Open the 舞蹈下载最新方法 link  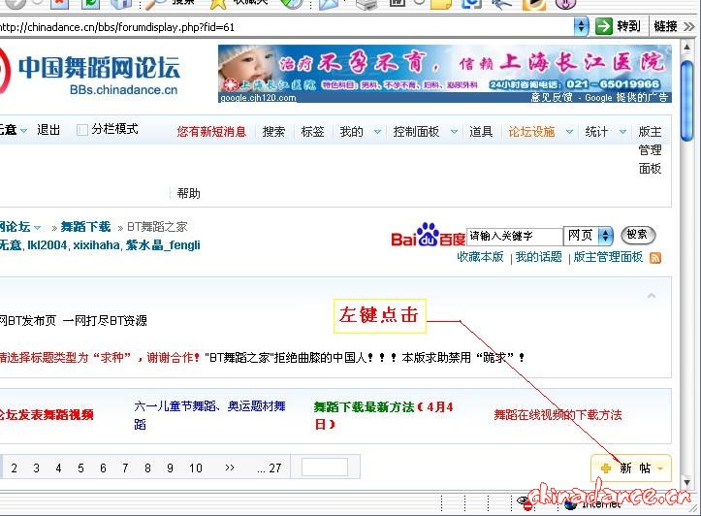(x=384, y=415)
